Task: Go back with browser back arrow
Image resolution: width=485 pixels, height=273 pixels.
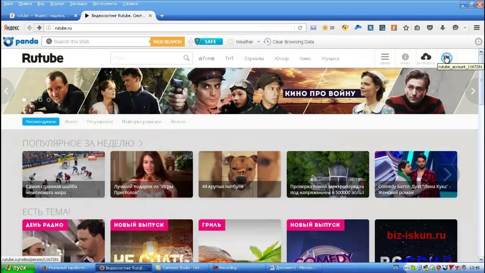Action: [x=30, y=28]
